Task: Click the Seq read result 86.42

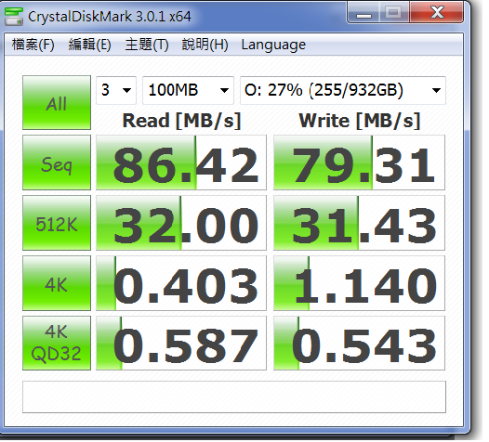Action: (181, 162)
